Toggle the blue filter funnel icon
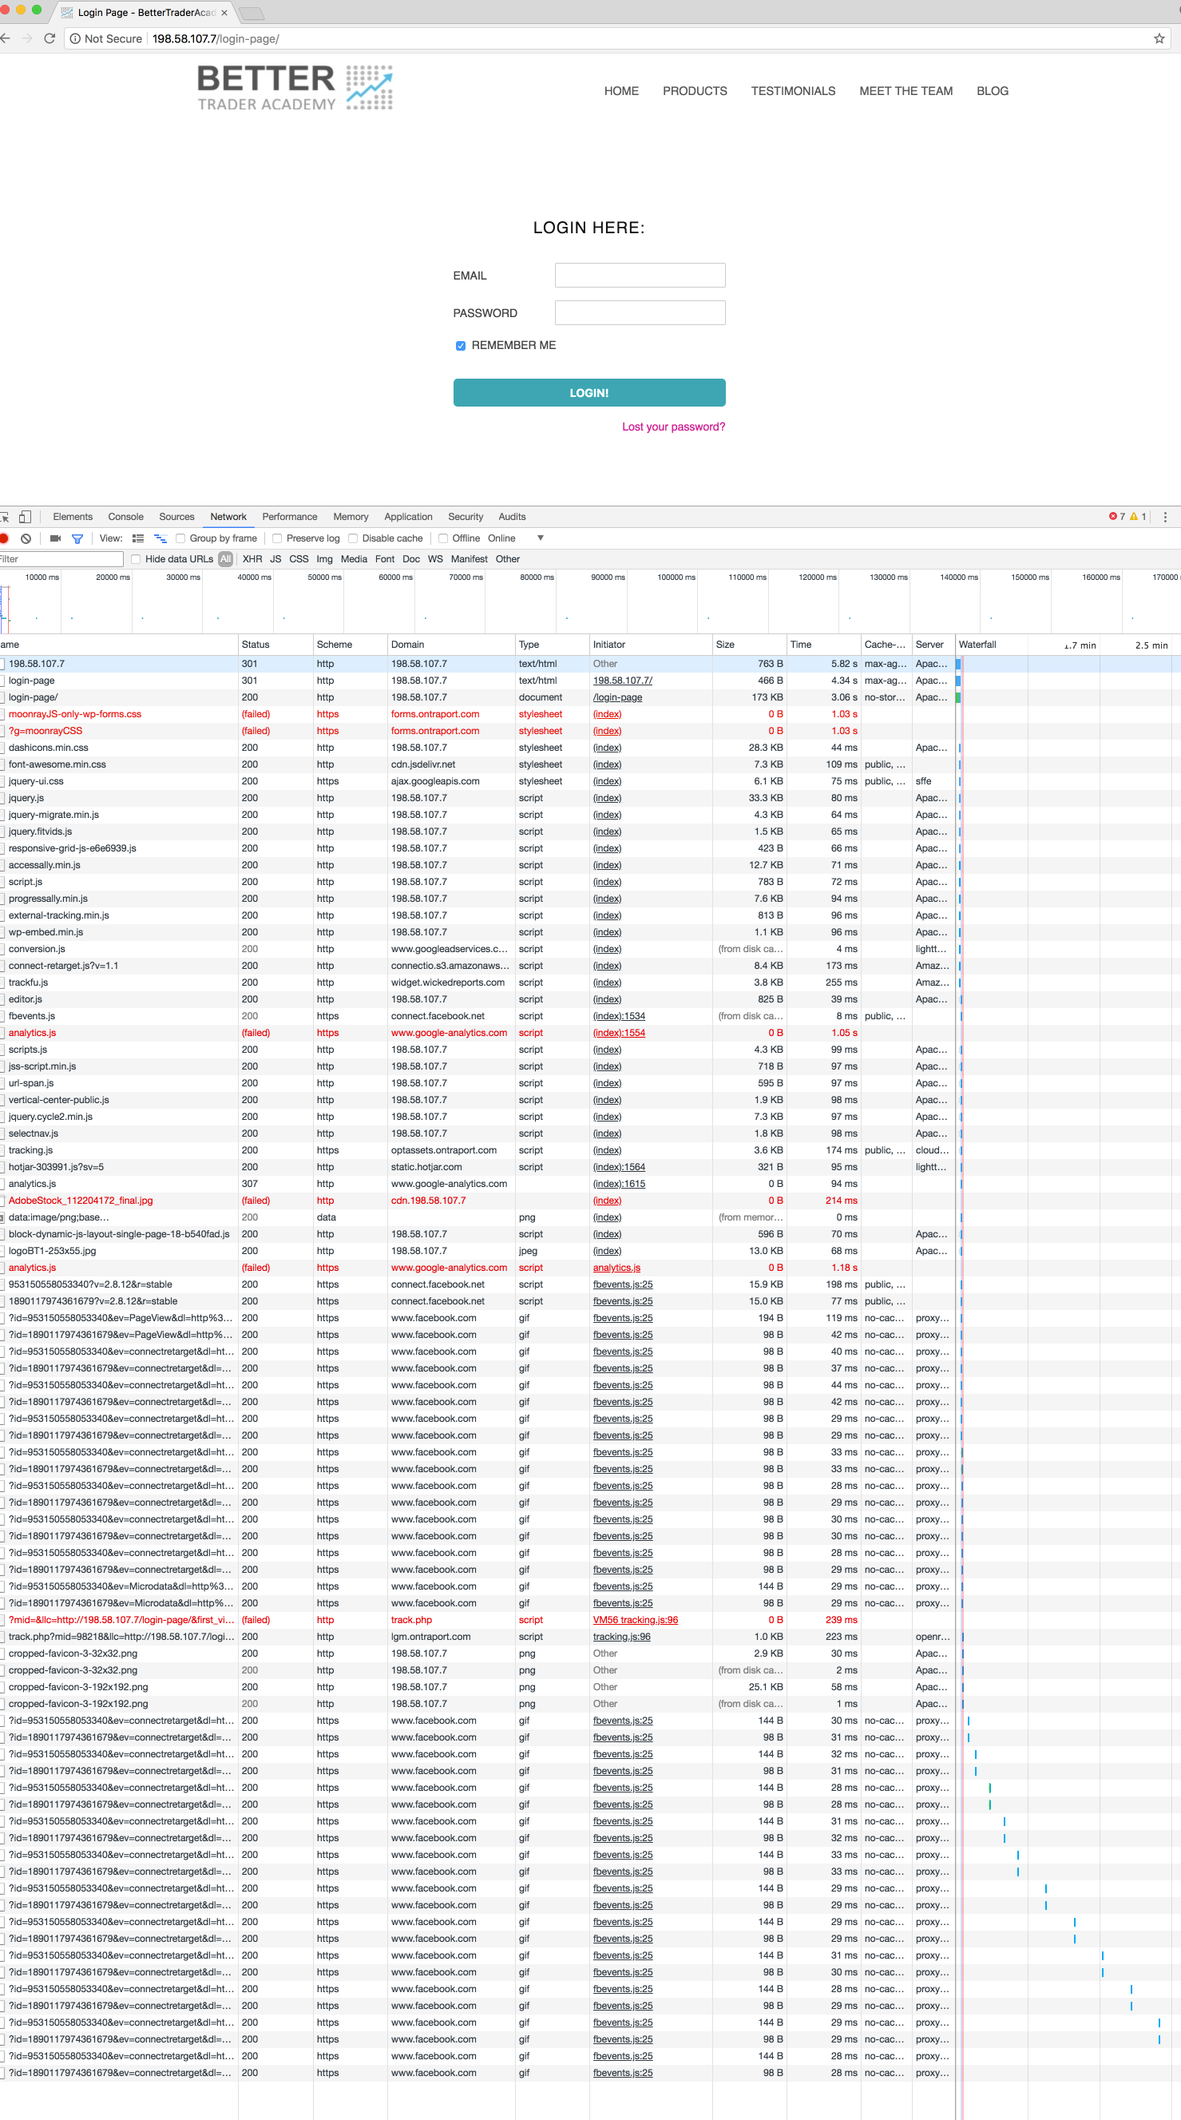This screenshot has height=2120, width=1181. pos(77,538)
